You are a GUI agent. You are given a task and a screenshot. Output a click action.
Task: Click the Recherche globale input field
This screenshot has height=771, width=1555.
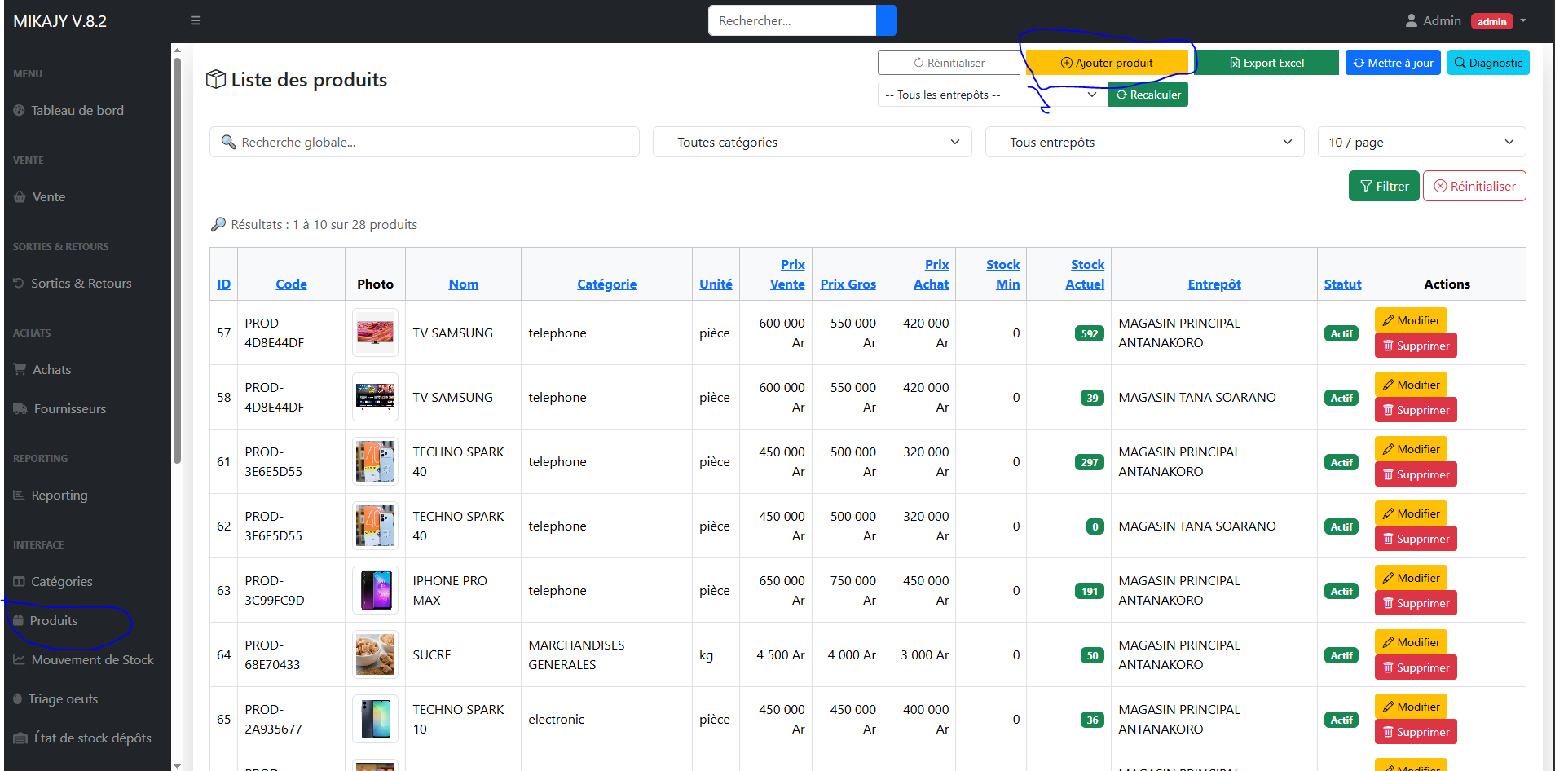424,142
